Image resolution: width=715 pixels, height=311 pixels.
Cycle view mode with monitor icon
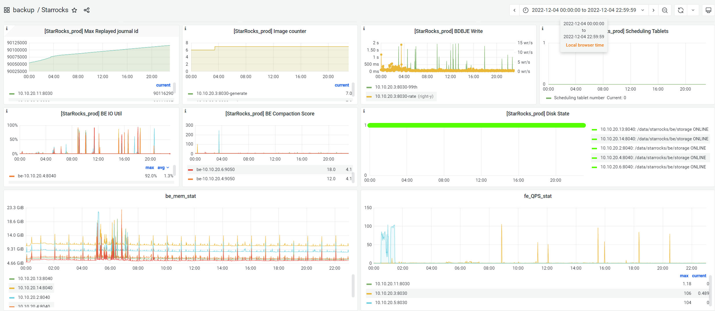tap(708, 10)
